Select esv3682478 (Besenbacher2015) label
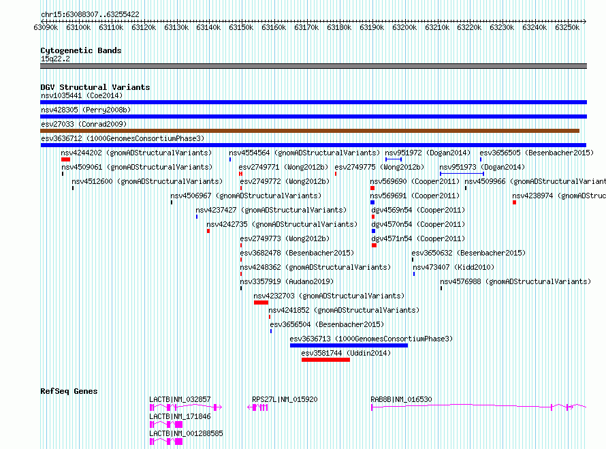Screen dimensions: 606x449 point(297,253)
